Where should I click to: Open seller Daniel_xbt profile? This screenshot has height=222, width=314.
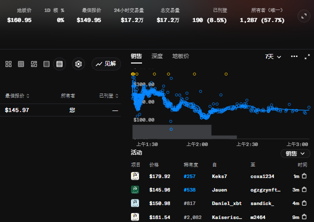tap(226, 203)
